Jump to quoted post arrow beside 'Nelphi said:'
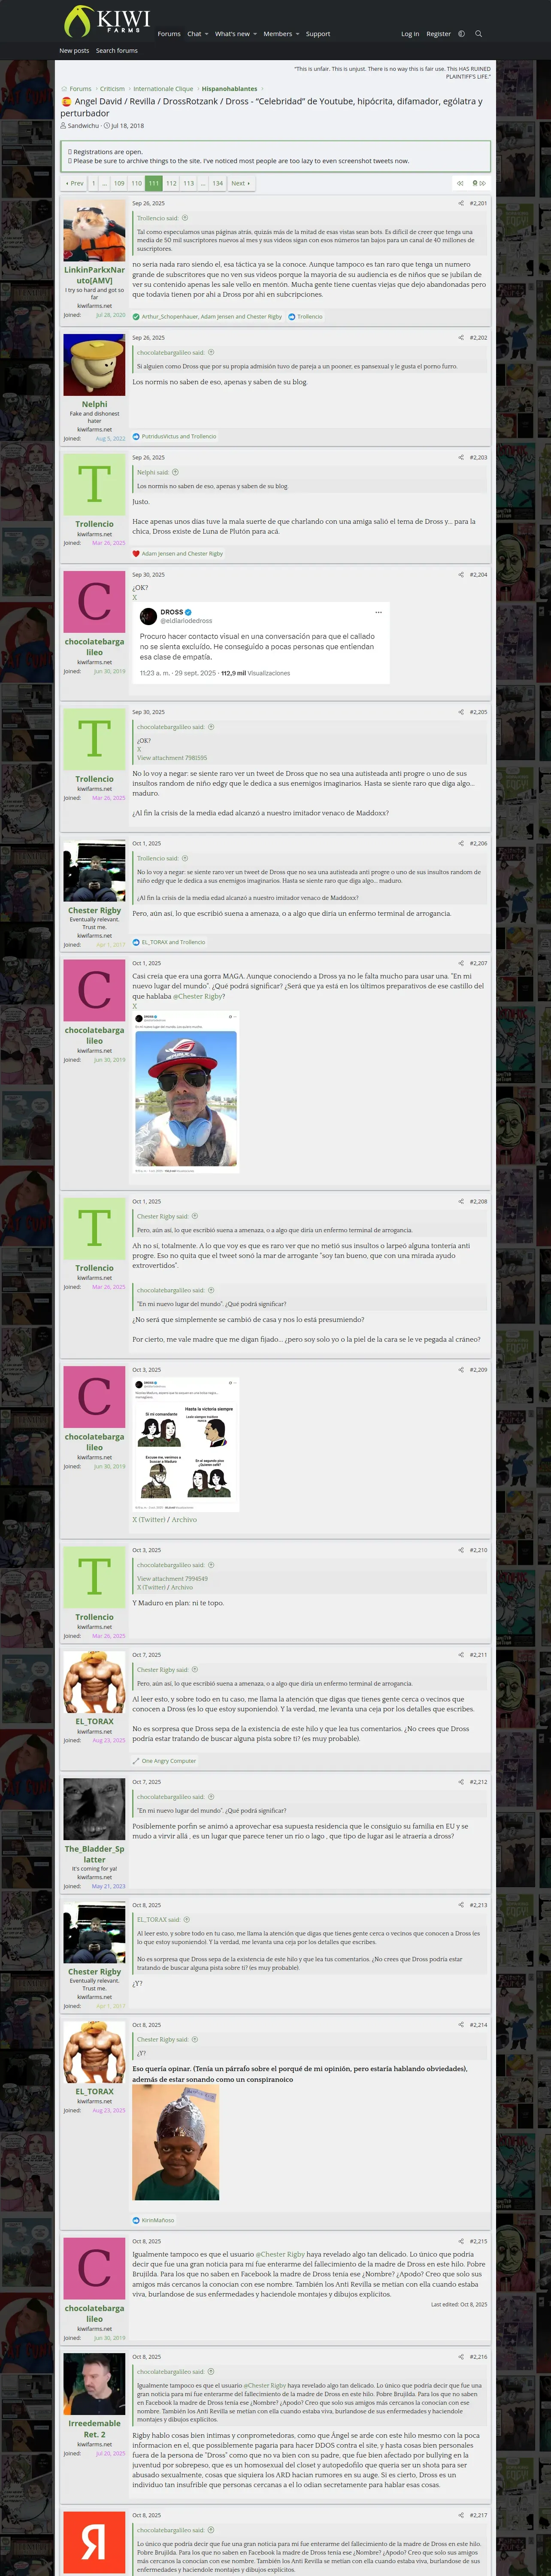The width and height of the screenshot is (551, 2576). [175, 472]
